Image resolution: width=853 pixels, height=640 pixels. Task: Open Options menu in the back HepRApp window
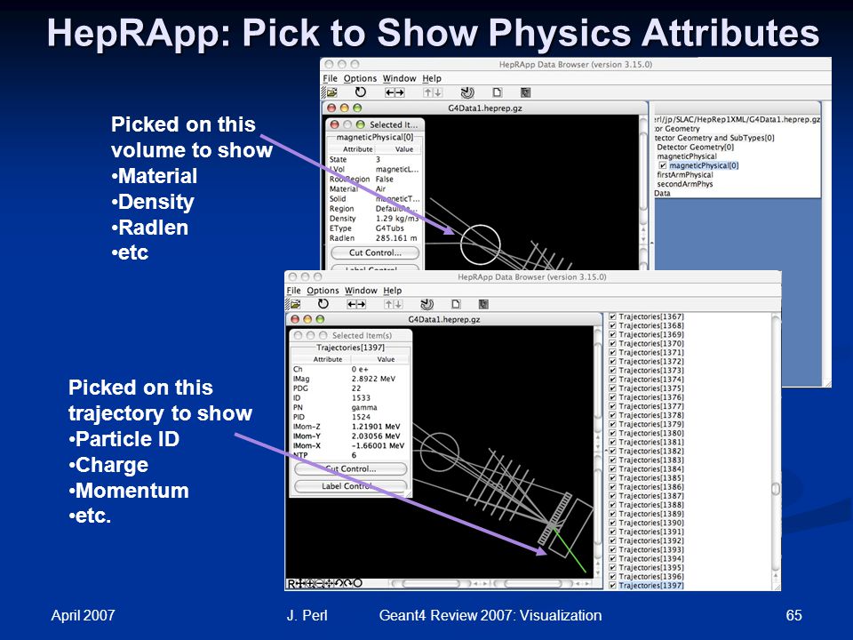click(x=360, y=78)
